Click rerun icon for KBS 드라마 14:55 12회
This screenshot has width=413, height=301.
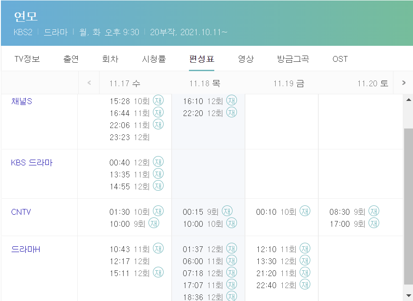coord(158,186)
